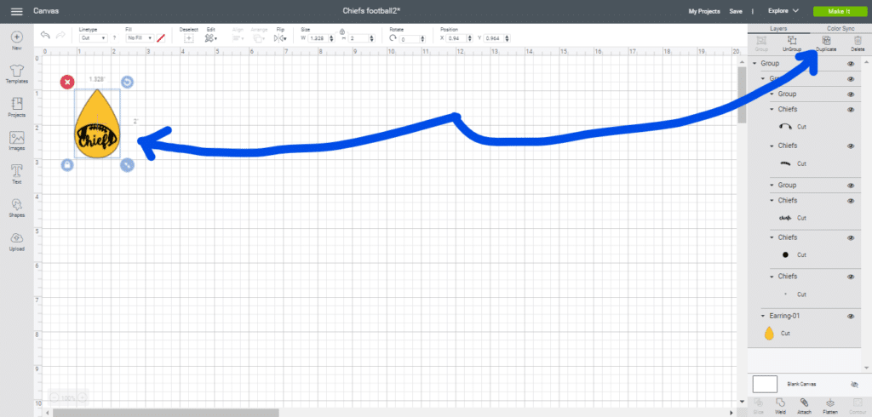Click the Upload cloud icon
872x417 pixels.
pos(16,239)
